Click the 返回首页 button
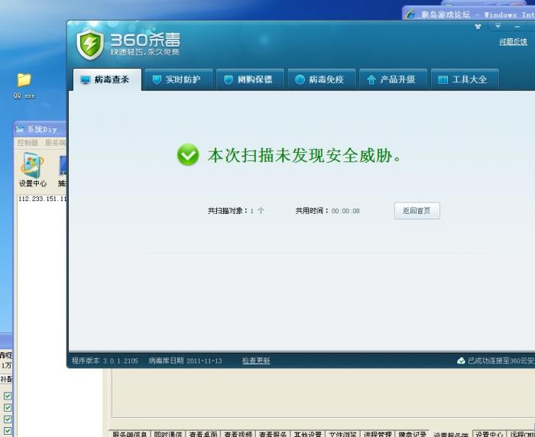The width and height of the screenshot is (535, 437). pos(417,211)
